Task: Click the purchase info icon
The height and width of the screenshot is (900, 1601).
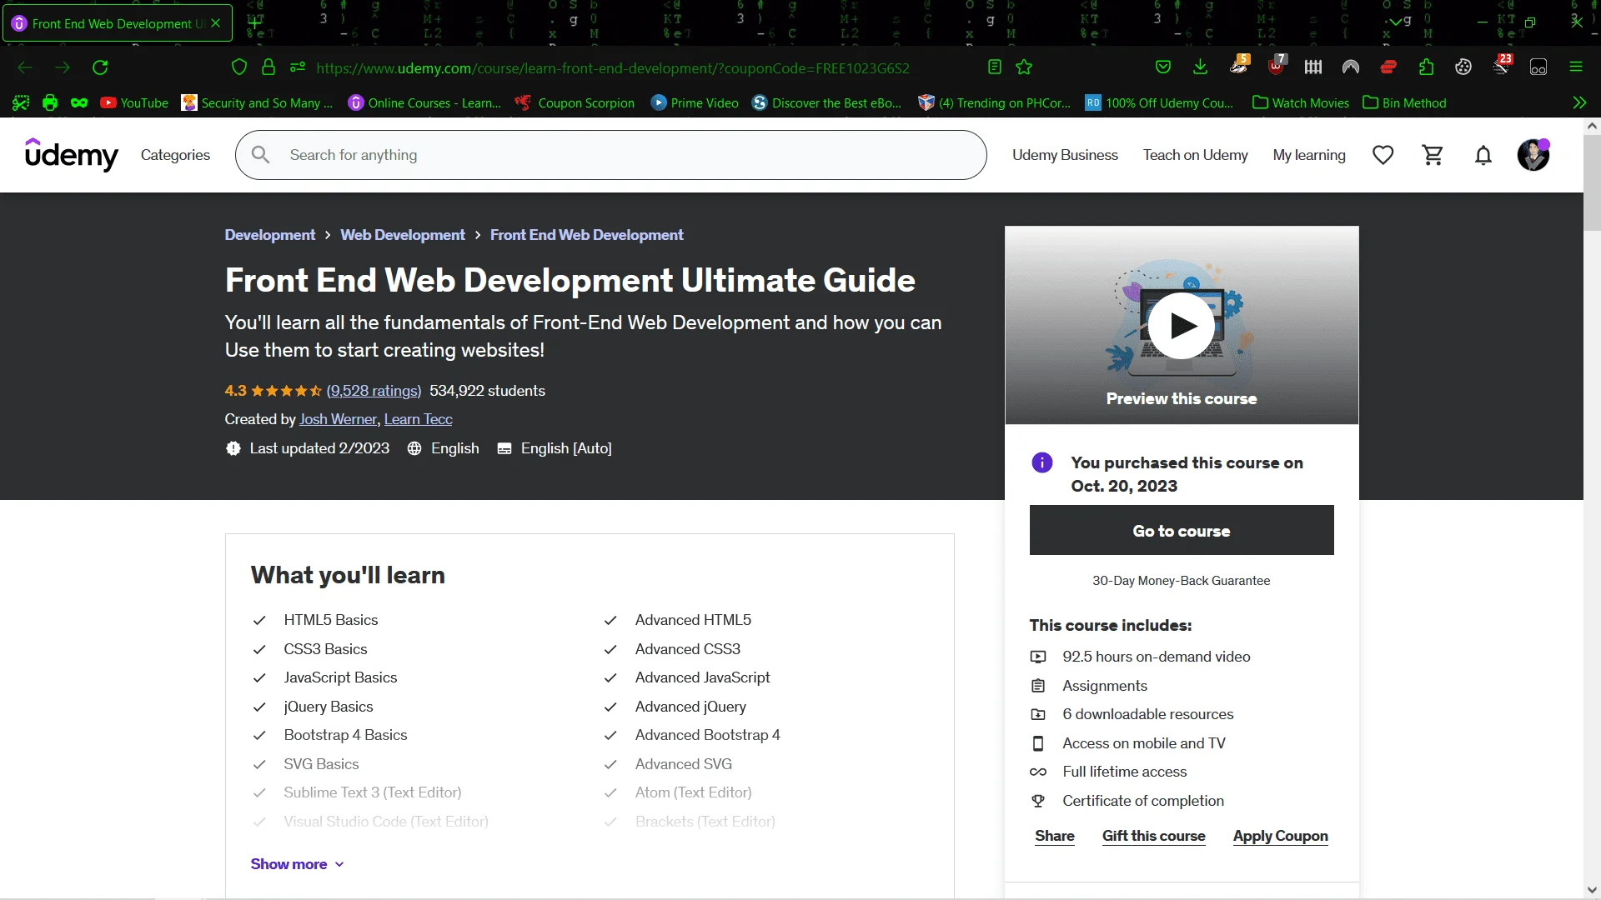Action: click(1042, 462)
